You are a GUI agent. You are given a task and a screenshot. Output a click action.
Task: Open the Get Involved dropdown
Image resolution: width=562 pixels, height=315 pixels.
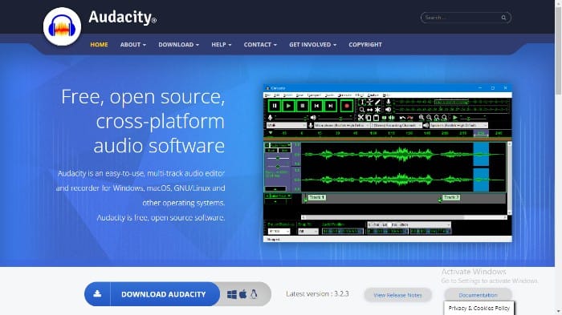[x=312, y=44]
